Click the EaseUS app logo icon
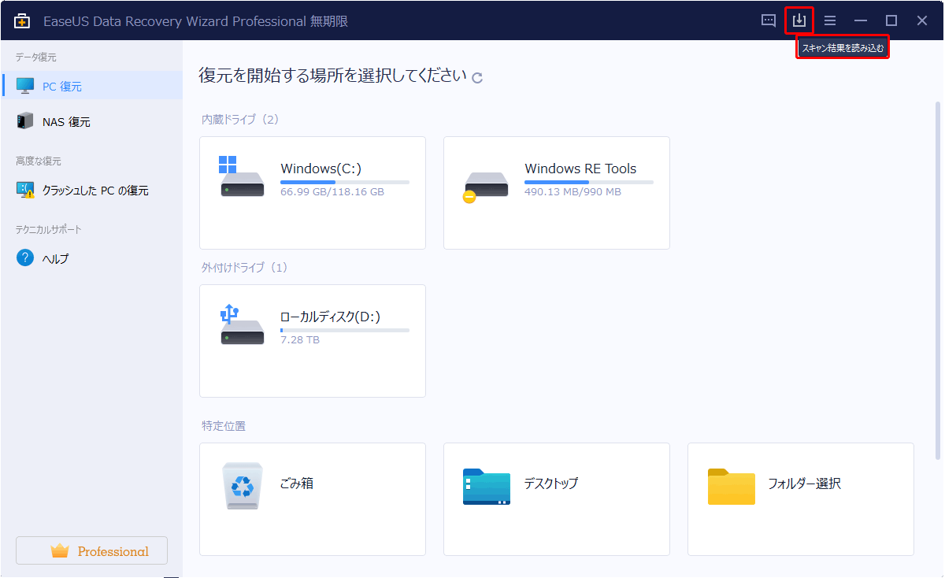 click(x=23, y=20)
